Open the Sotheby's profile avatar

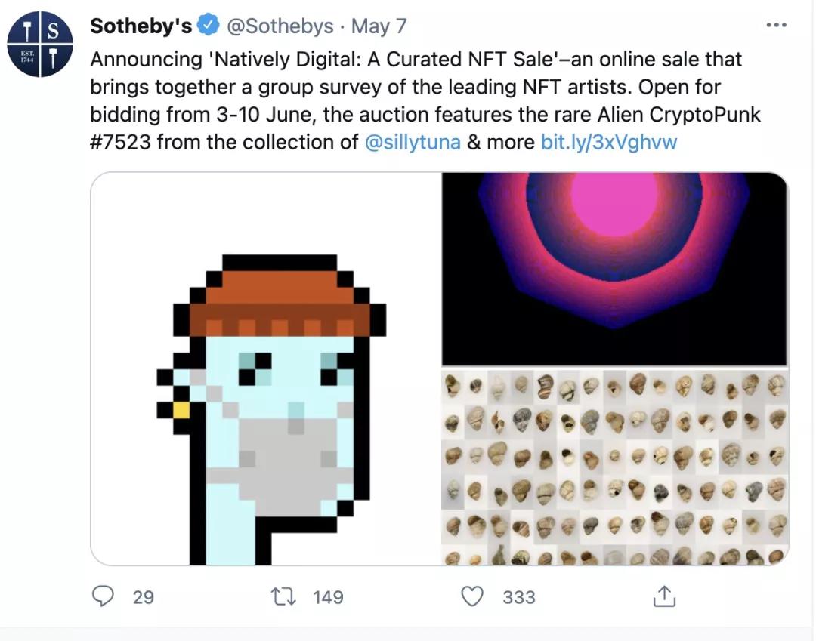pos(40,45)
